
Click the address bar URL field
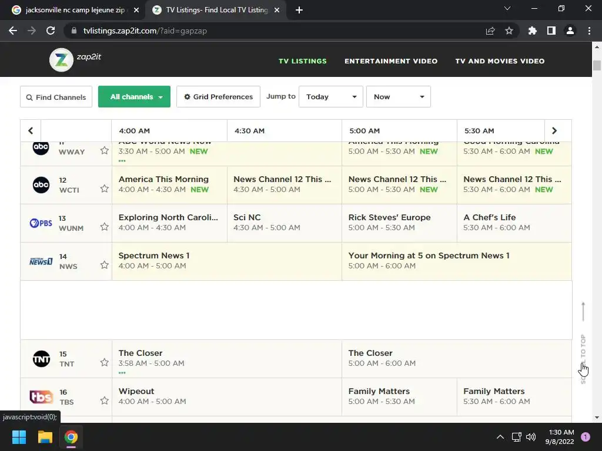[x=276, y=31]
